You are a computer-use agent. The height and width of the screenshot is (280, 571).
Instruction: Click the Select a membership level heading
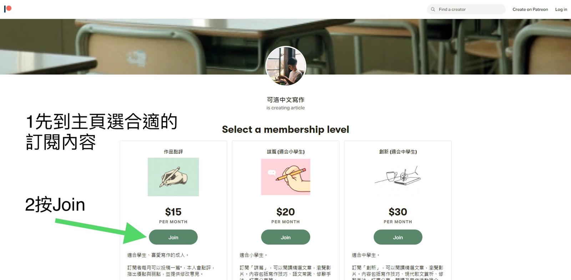(285, 129)
